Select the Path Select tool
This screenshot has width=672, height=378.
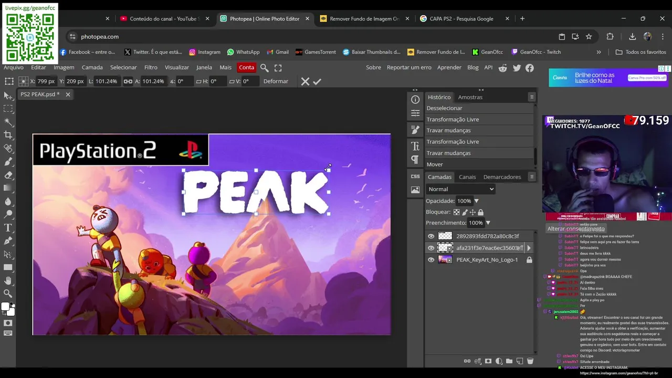pos(8,254)
